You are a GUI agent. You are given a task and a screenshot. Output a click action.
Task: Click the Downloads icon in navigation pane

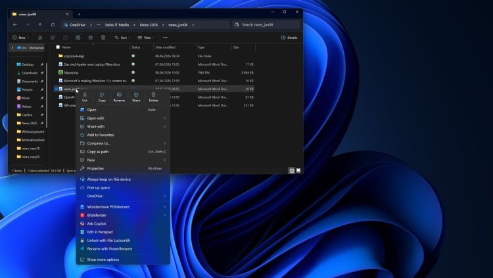[x=19, y=73]
